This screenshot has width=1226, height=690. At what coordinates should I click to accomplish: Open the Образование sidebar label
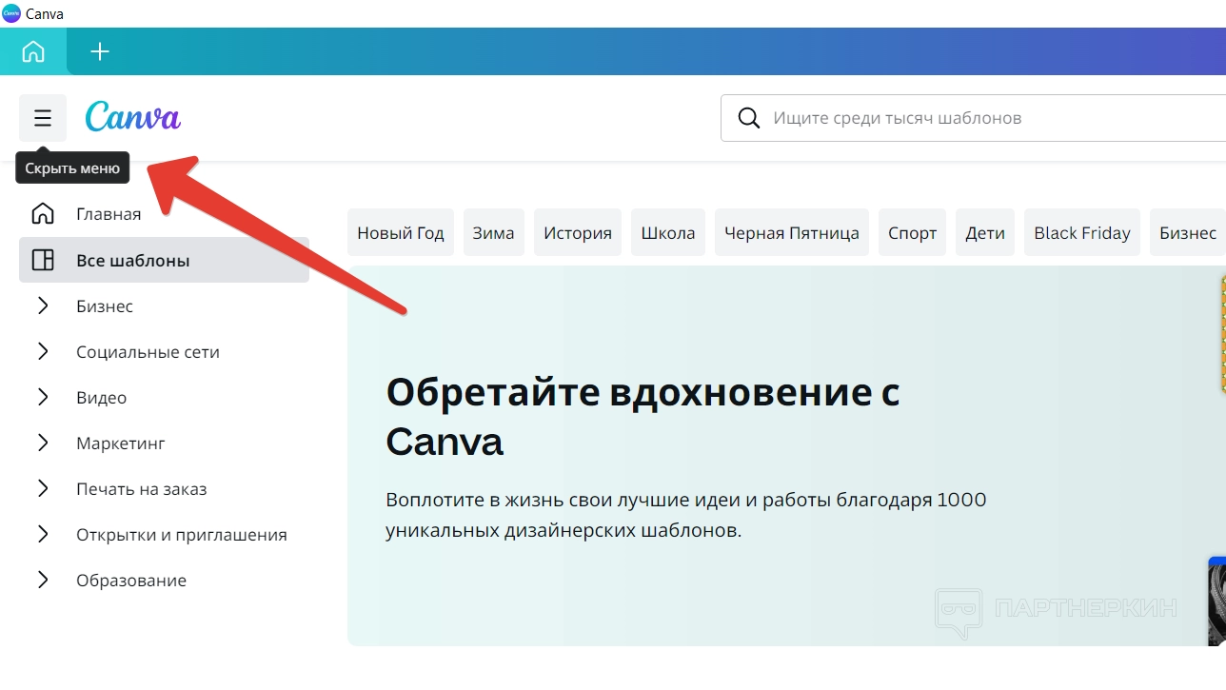coord(131,581)
